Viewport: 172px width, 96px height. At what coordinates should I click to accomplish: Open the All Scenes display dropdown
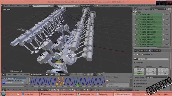coord(158,9)
